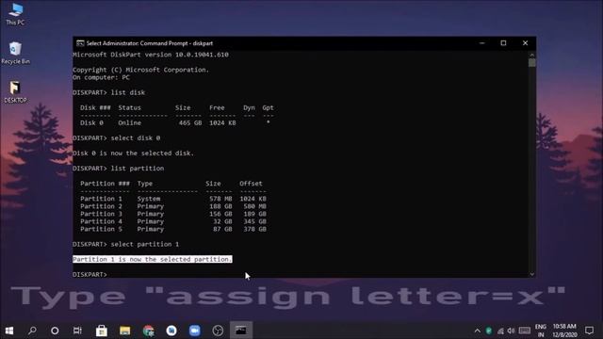This screenshot has height=339, width=603.
Task: Click the 'Partition 3' row with 156 GB
Action: (173, 214)
